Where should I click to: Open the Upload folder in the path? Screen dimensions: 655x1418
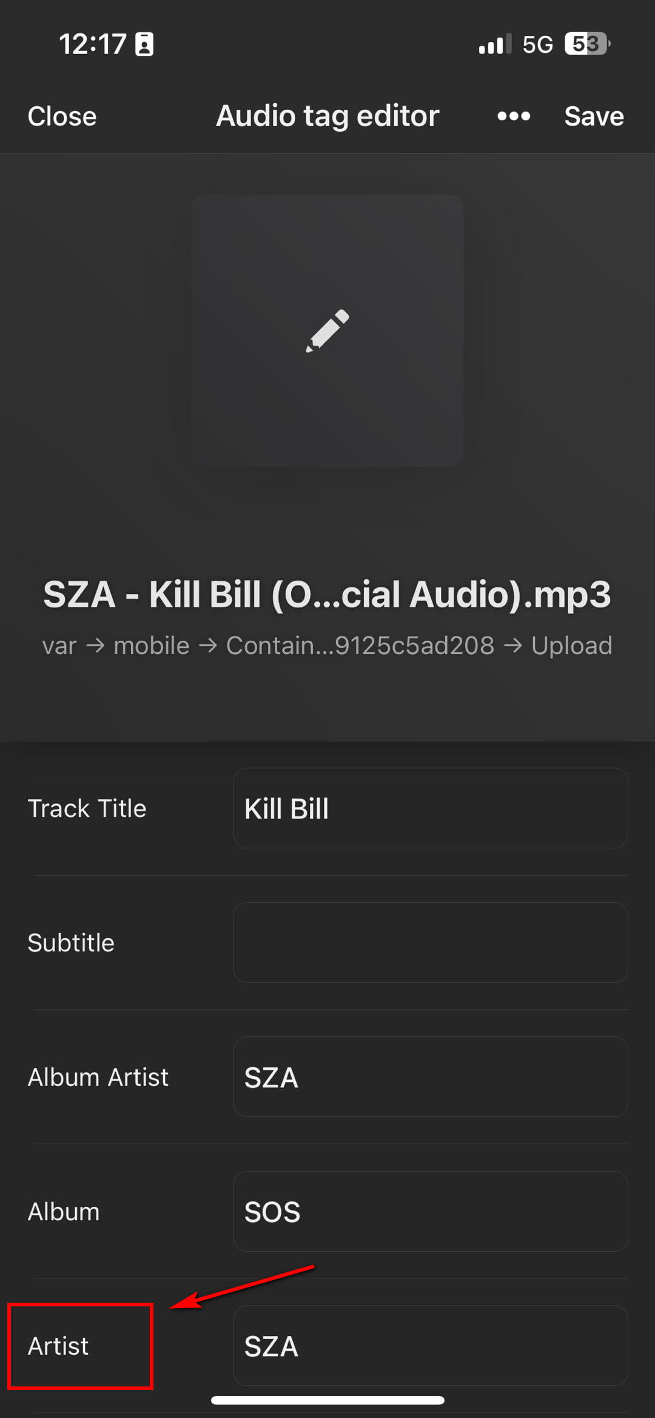pos(572,645)
